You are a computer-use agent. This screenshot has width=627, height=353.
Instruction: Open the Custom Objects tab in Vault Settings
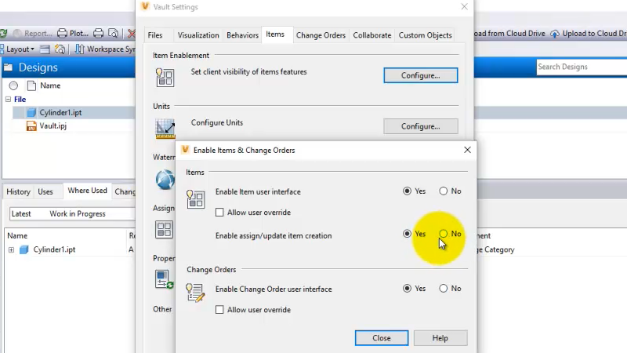point(425,35)
